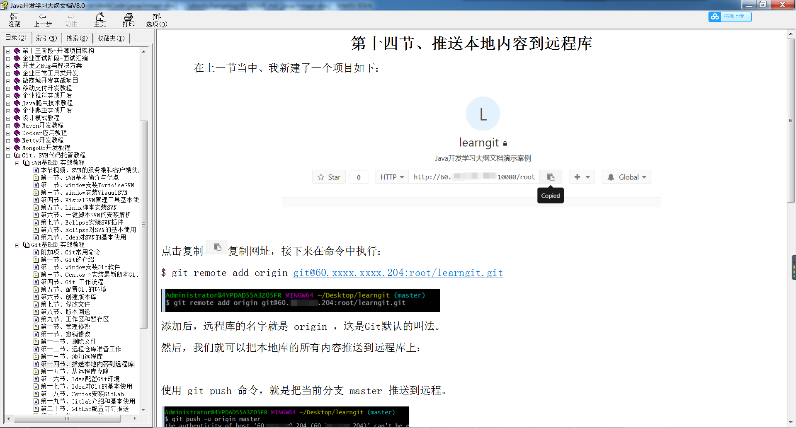Switch to the 目录(C) tab
Screen dimensions: 796x428
[16, 38]
